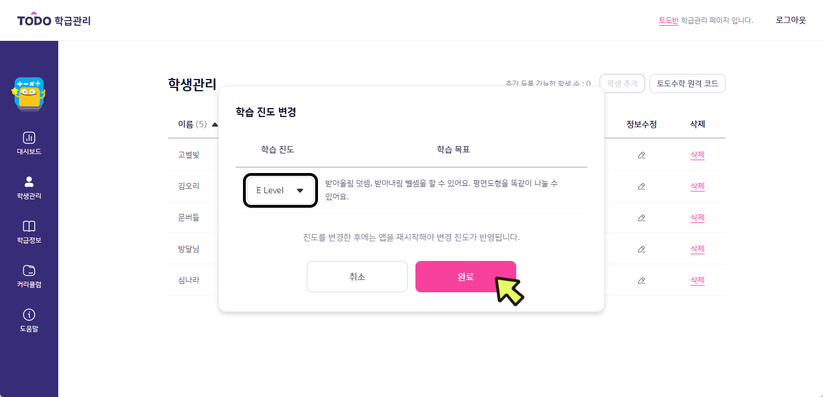Open the 도움말 info icon
Viewport: 823px width, 397px height.
(x=29, y=315)
